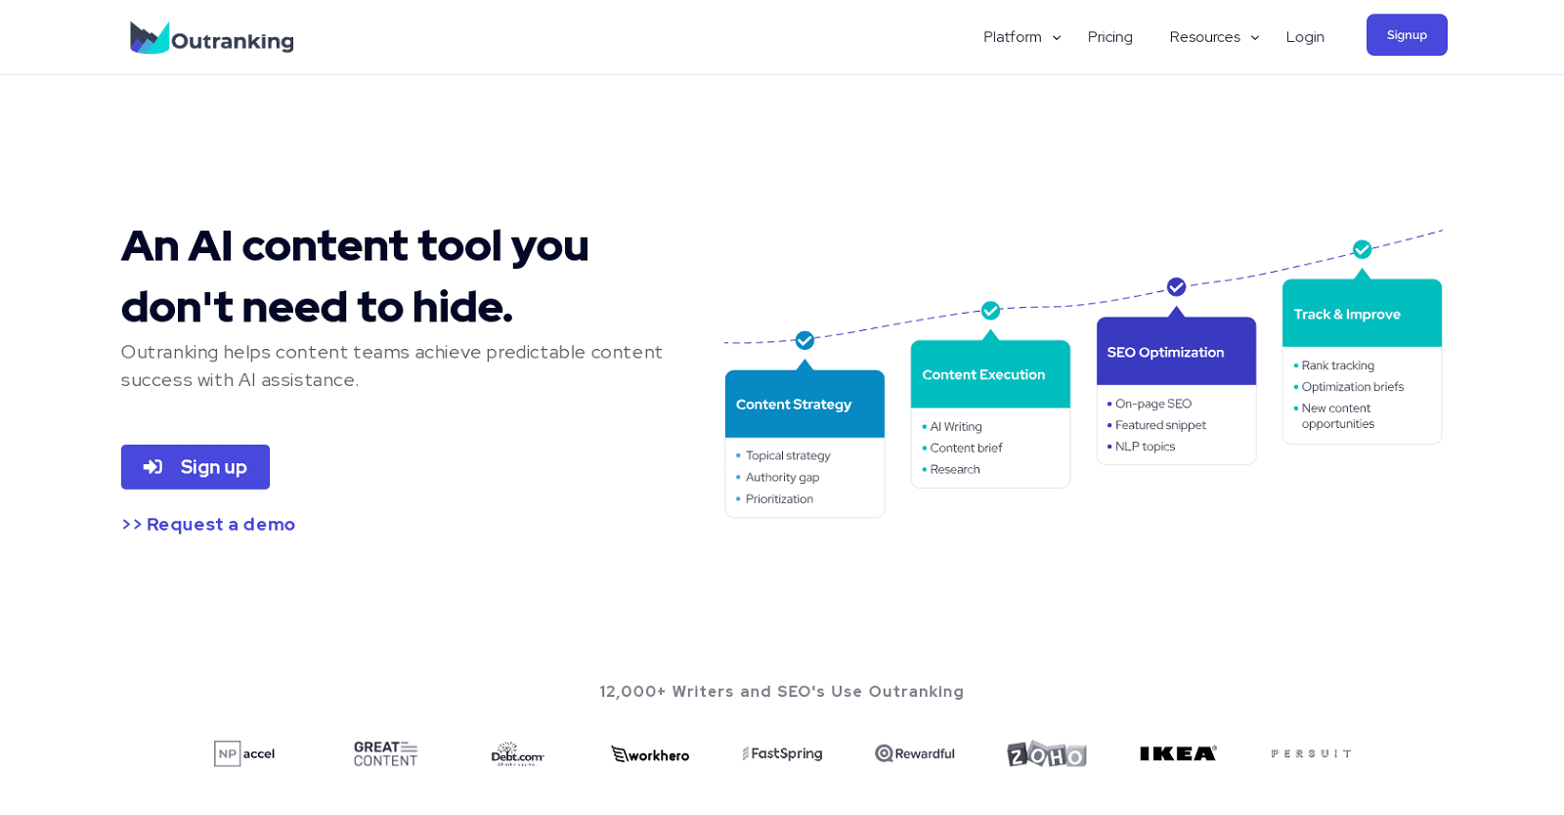Click checkmark above Content Strategy card
Screen dimensions: 1564x815
click(804, 340)
